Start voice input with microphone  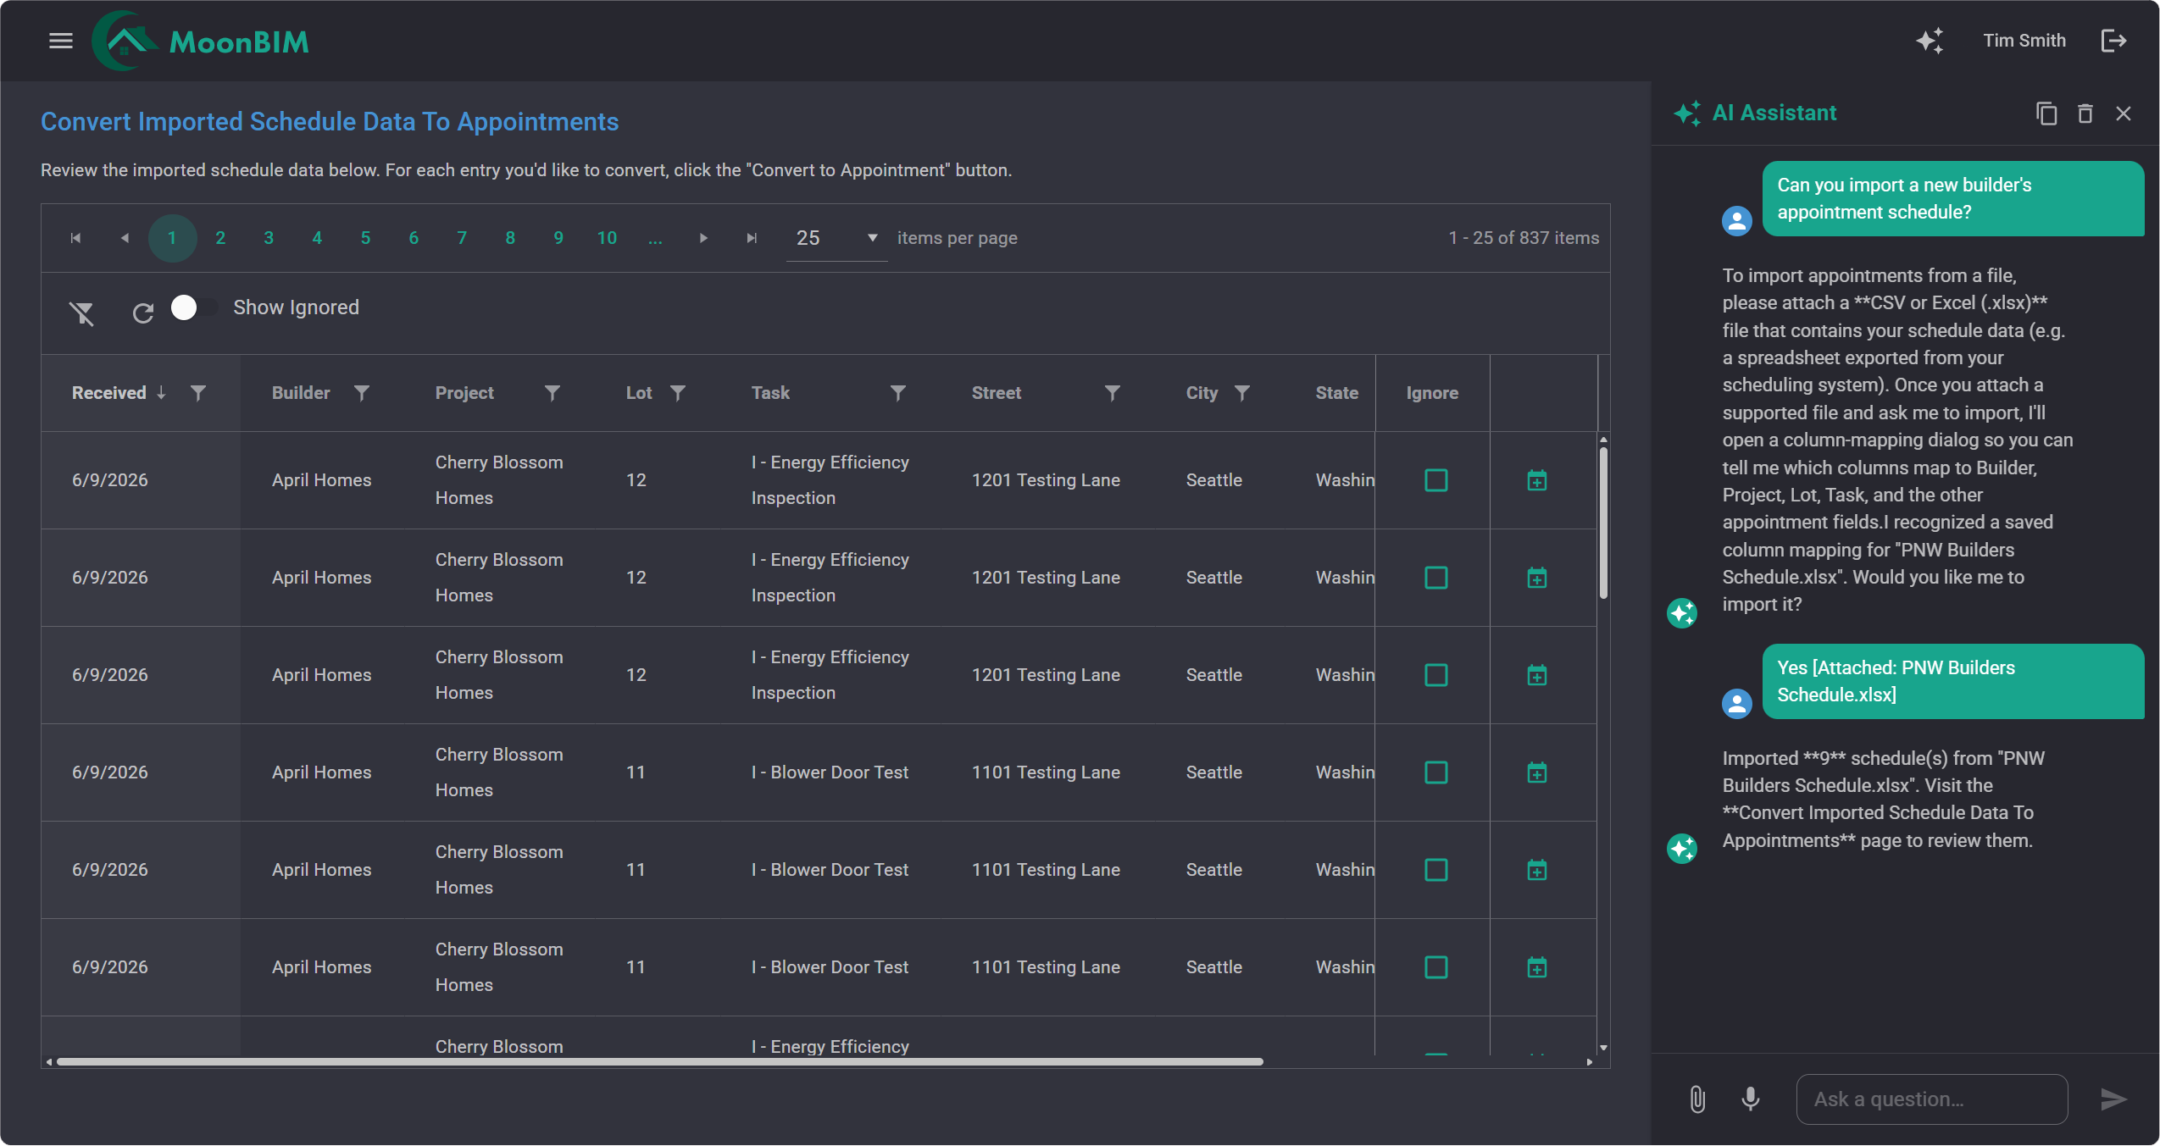point(1751,1099)
